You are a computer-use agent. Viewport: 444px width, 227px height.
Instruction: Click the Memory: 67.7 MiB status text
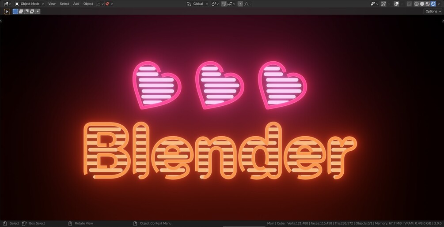tap(388, 223)
